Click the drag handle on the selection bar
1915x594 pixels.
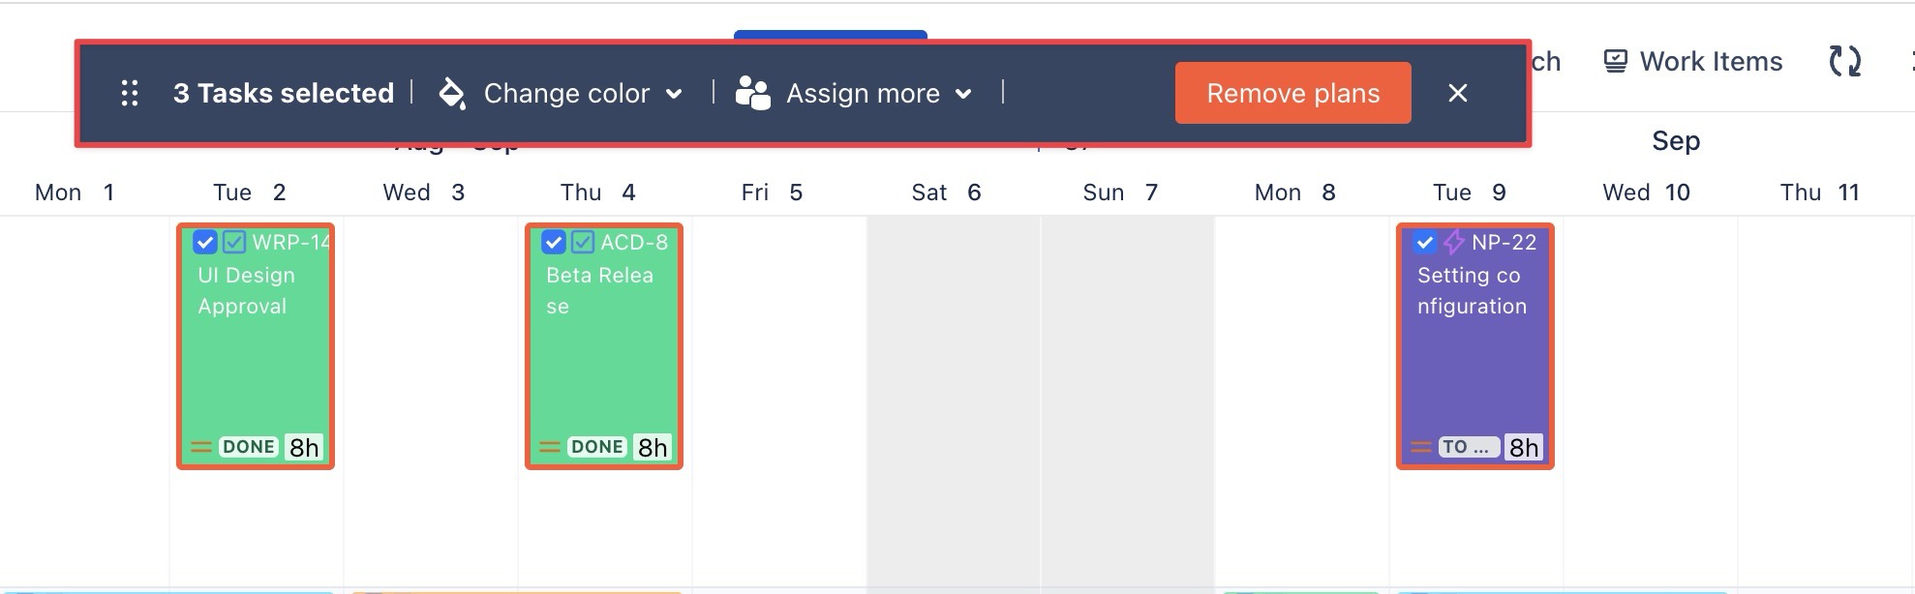pos(130,93)
